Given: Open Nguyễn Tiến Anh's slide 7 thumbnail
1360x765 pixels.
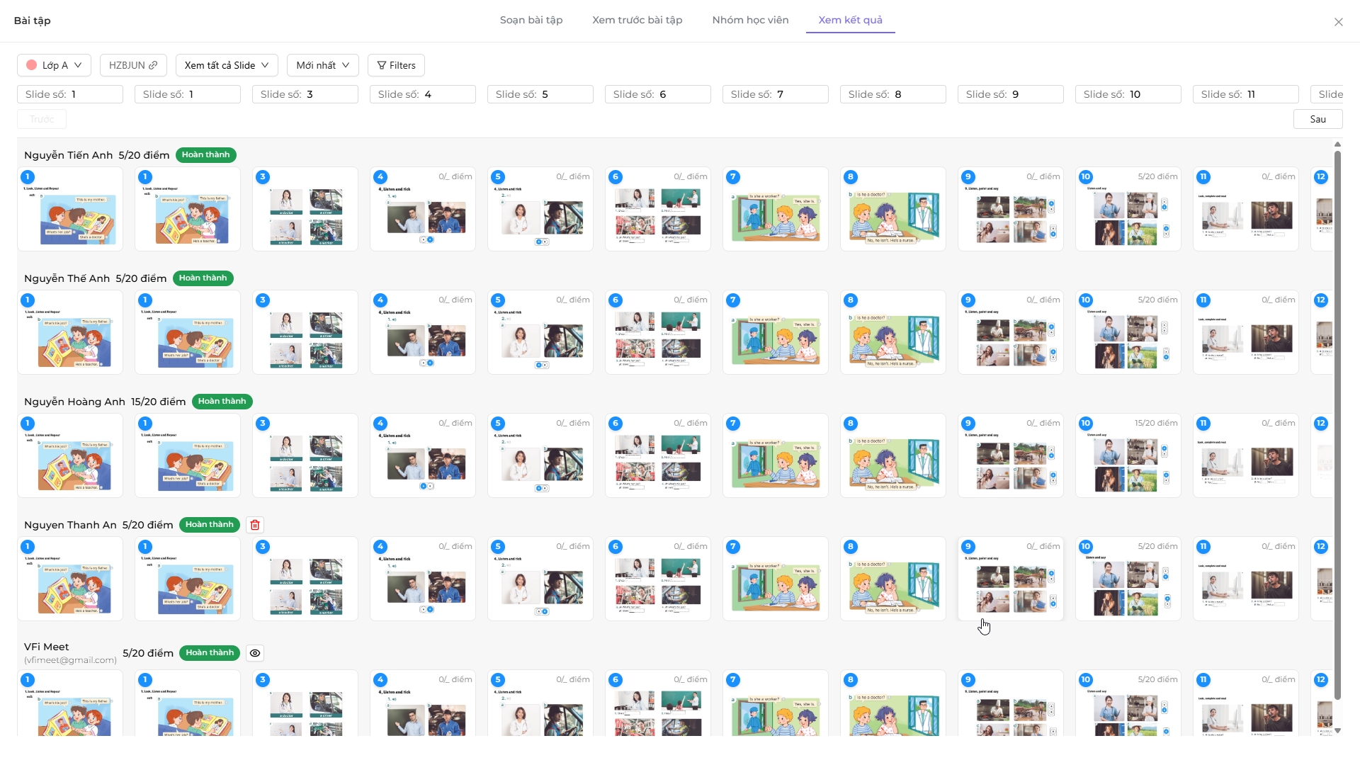Looking at the screenshot, I should [776, 209].
